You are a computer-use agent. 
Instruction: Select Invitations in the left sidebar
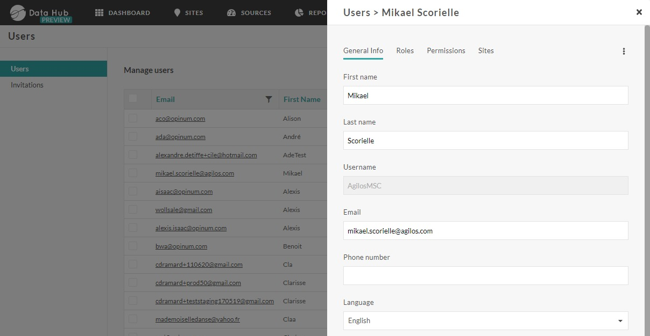[26, 84]
